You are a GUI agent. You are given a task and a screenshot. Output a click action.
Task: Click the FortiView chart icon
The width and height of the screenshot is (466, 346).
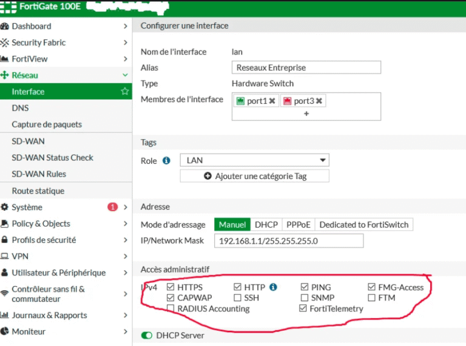point(4,59)
